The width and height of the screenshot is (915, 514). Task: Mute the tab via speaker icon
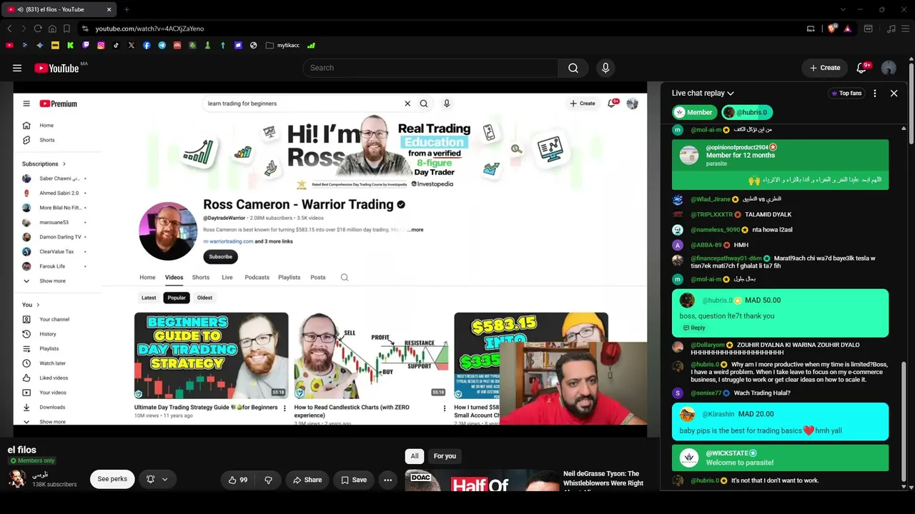pyautogui.click(x=20, y=9)
